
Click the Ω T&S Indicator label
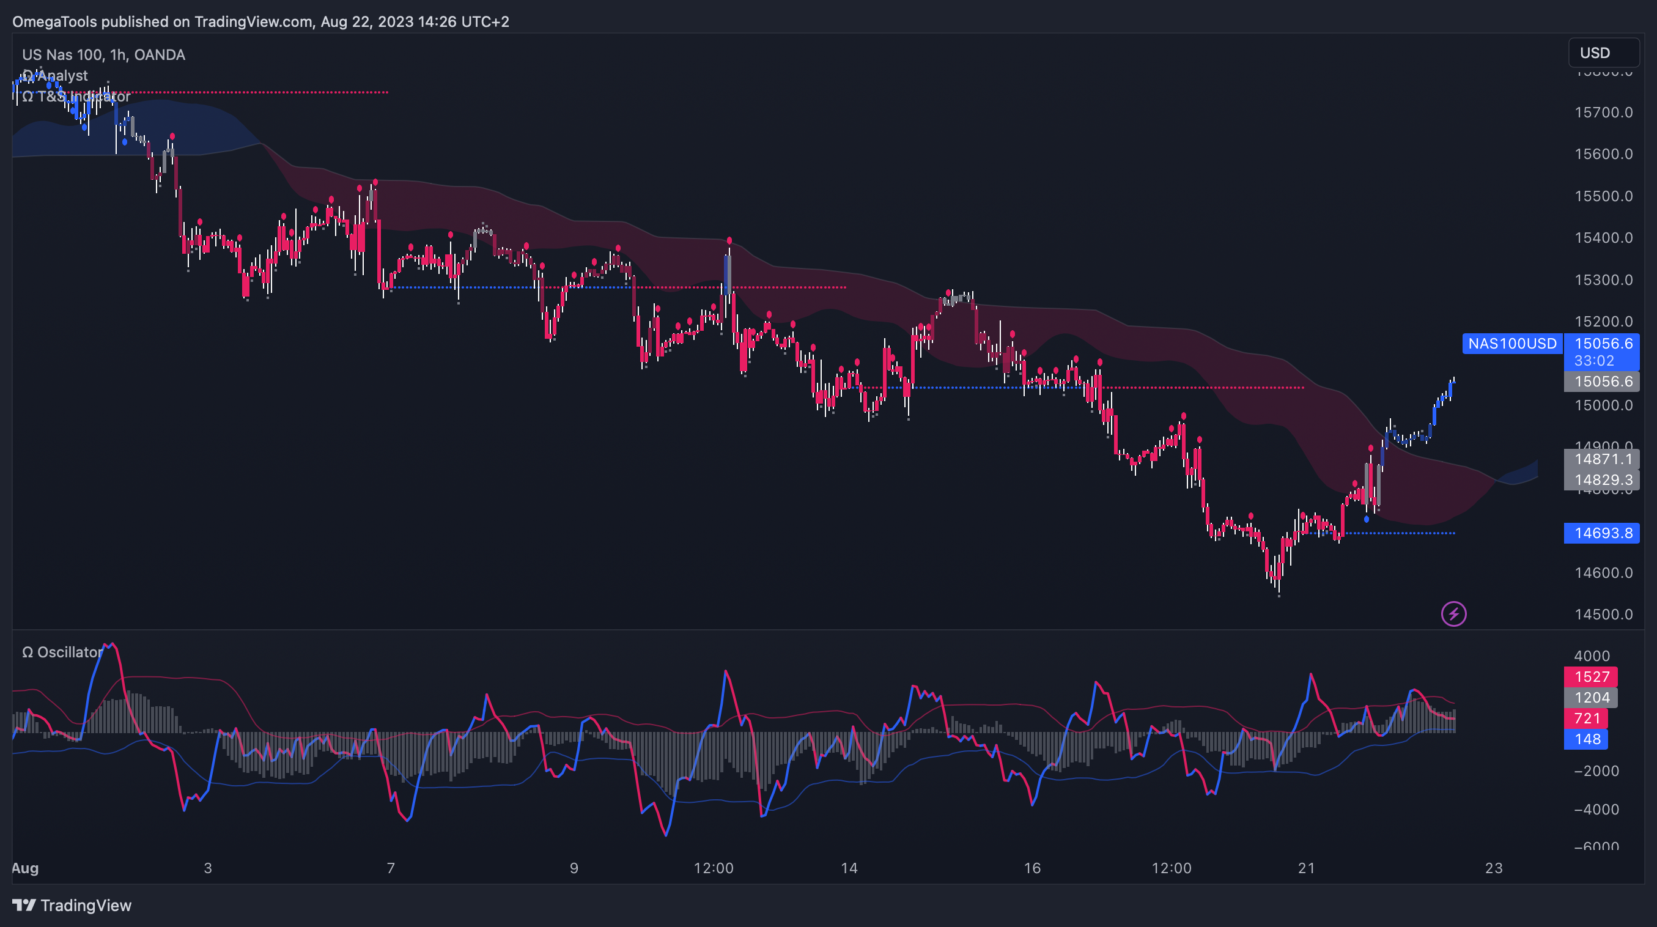tap(76, 97)
